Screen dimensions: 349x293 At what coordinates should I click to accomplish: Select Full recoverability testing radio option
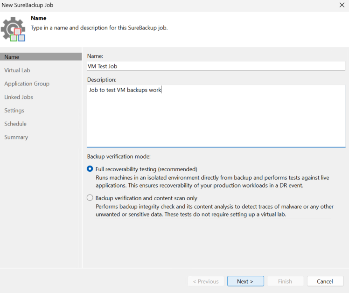[90, 169]
